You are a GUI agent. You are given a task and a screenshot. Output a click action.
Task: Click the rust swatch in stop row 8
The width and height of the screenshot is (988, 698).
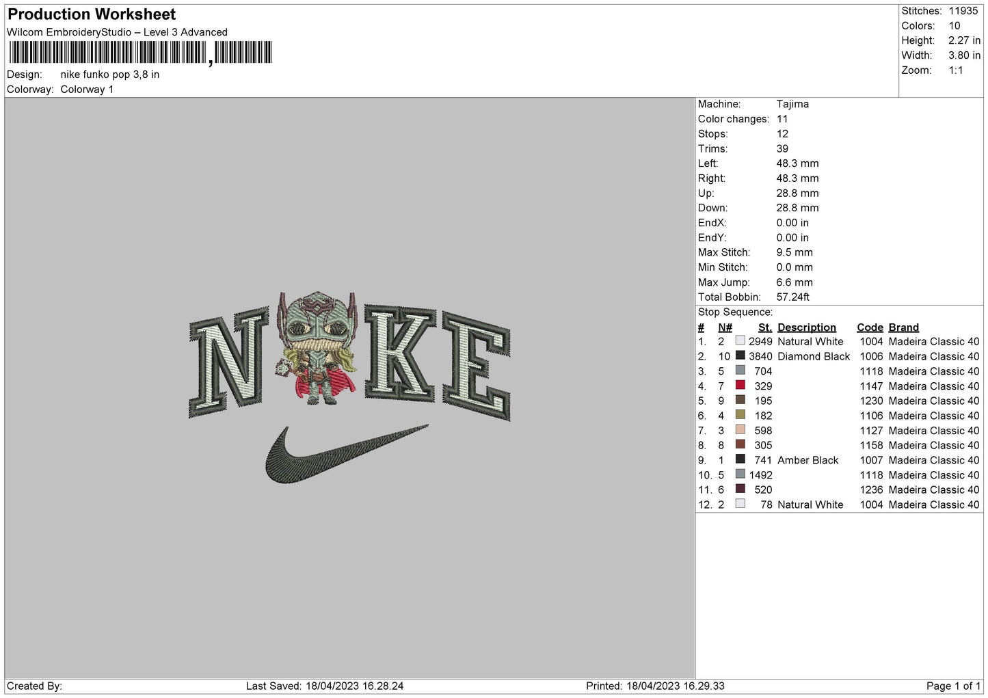740,444
